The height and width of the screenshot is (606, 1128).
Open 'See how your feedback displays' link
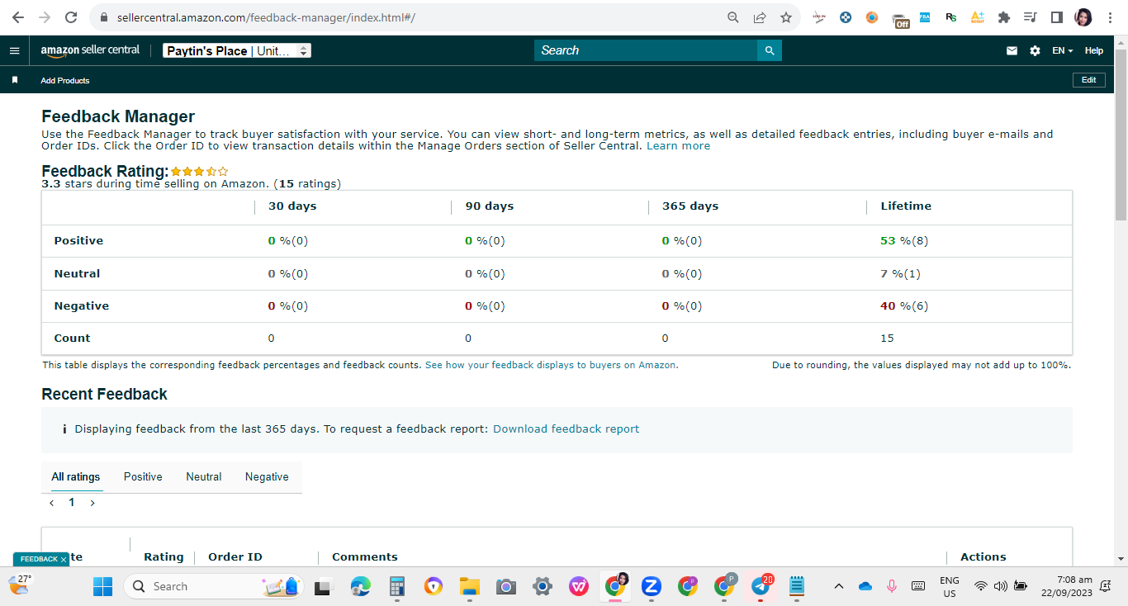pyautogui.click(x=552, y=365)
